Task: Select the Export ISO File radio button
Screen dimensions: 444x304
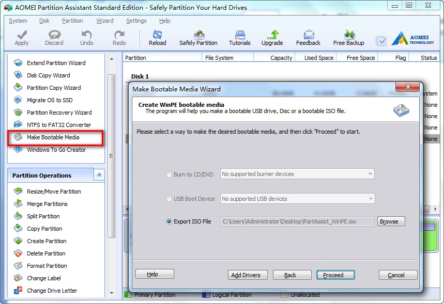Action: coord(169,221)
